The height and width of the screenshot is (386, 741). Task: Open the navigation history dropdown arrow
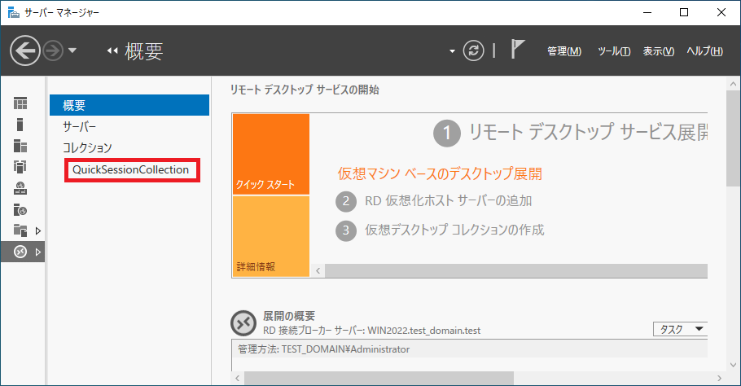[x=72, y=50]
